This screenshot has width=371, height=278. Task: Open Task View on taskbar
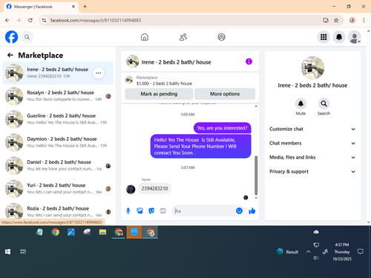tap(23, 251)
